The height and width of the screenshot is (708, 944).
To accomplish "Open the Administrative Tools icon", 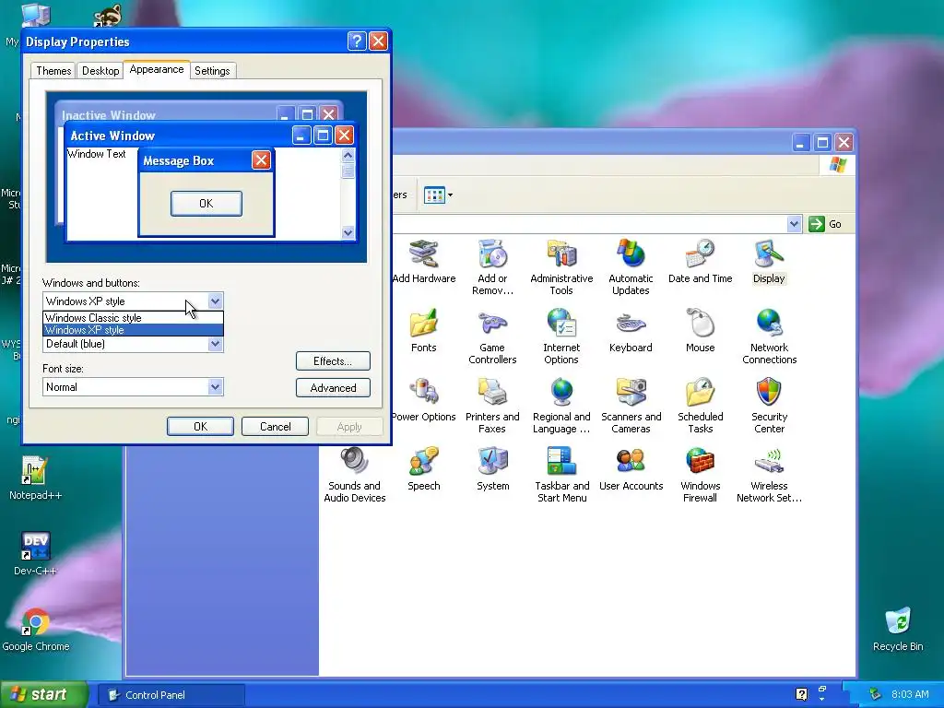I will [x=561, y=266].
